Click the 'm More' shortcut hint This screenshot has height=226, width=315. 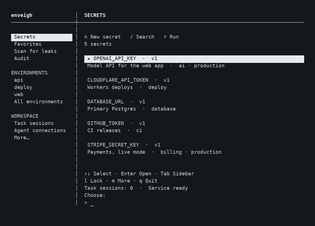tap(121, 181)
